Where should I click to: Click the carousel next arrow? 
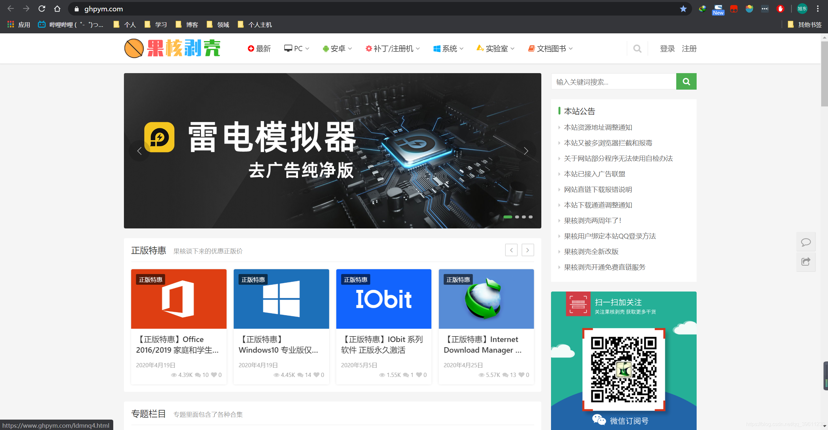[x=526, y=151]
